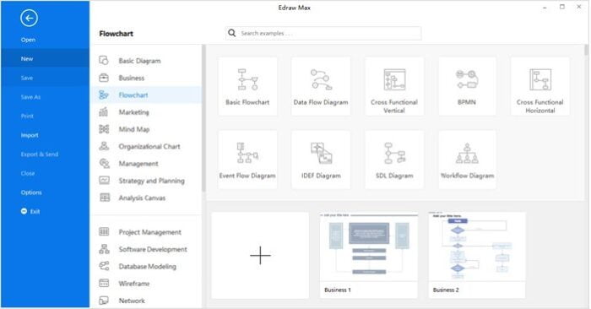Screen dimensions: 591x309
Task: Select Strategy and Planning label
Action: [x=151, y=181]
